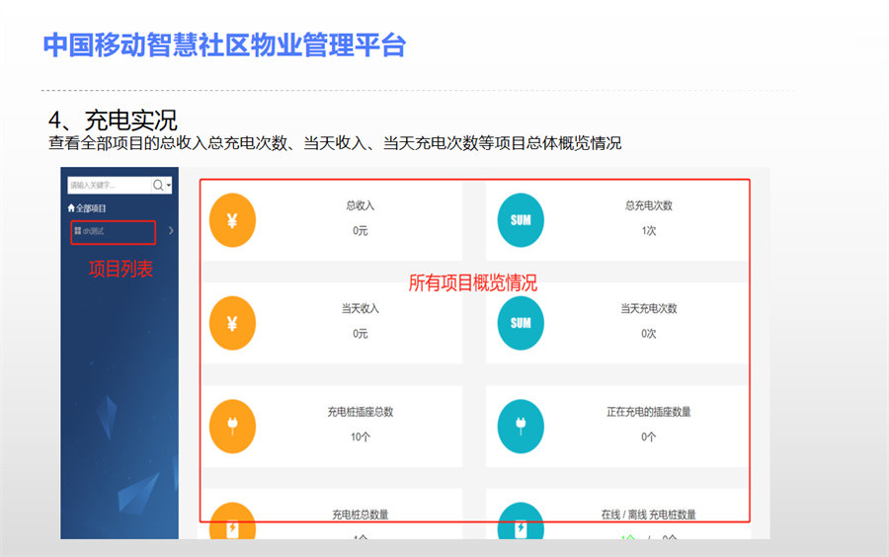Click the 总收入 label
Image resolution: width=889 pixels, height=557 pixels.
coord(360,205)
